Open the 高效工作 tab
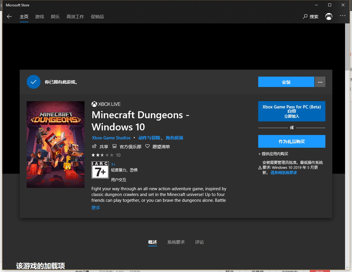This screenshot has width=352, height=272. click(x=75, y=16)
